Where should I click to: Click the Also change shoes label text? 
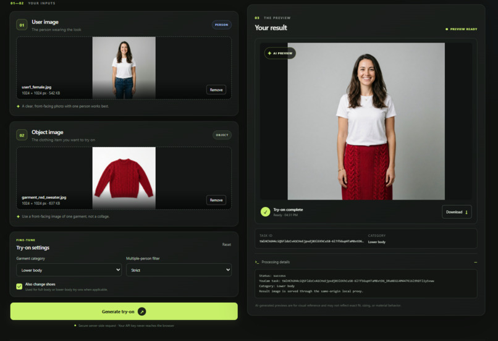[40, 284]
